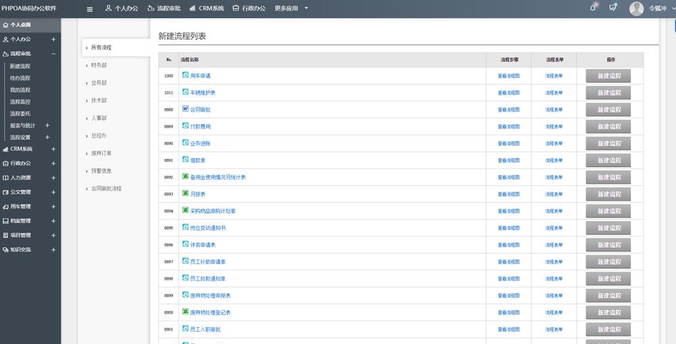The width and height of the screenshot is (676, 344).
Task: Open the 更多应用 dropdown in top bar
Action: (x=291, y=8)
